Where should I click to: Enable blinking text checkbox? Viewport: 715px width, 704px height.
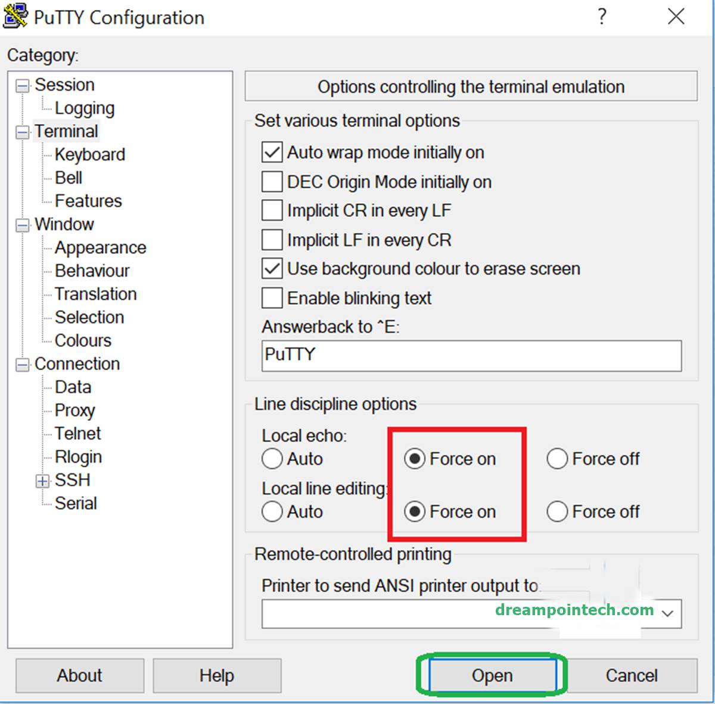(272, 298)
